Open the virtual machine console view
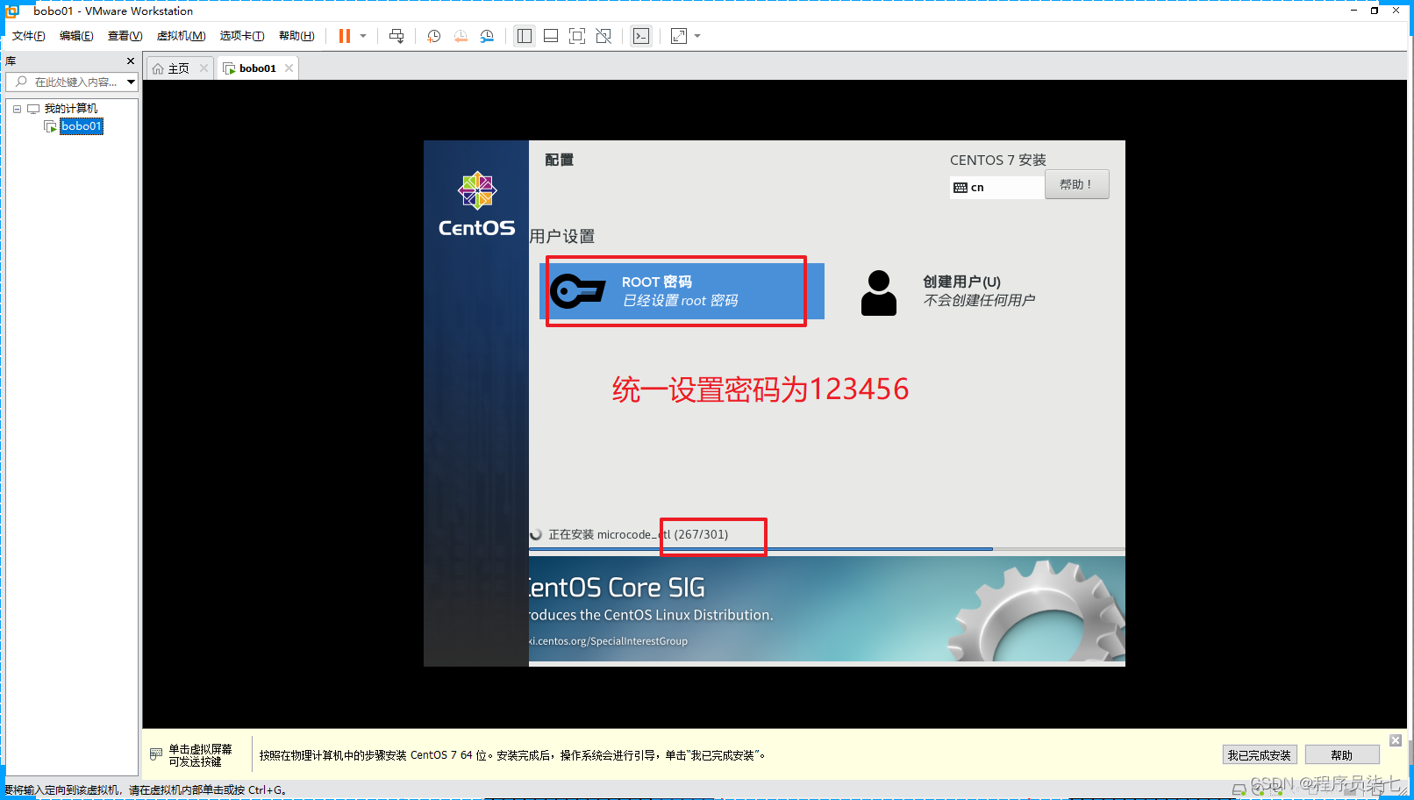This screenshot has height=800, width=1414. click(640, 36)
